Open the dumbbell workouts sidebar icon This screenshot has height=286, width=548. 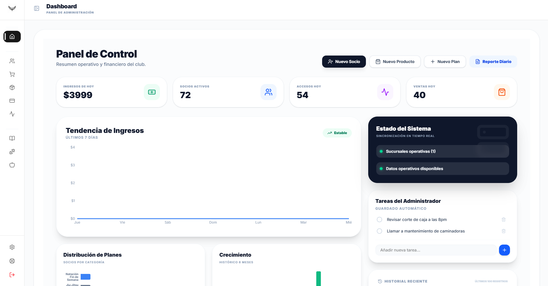pyautogui.click(x=12, y=152)
